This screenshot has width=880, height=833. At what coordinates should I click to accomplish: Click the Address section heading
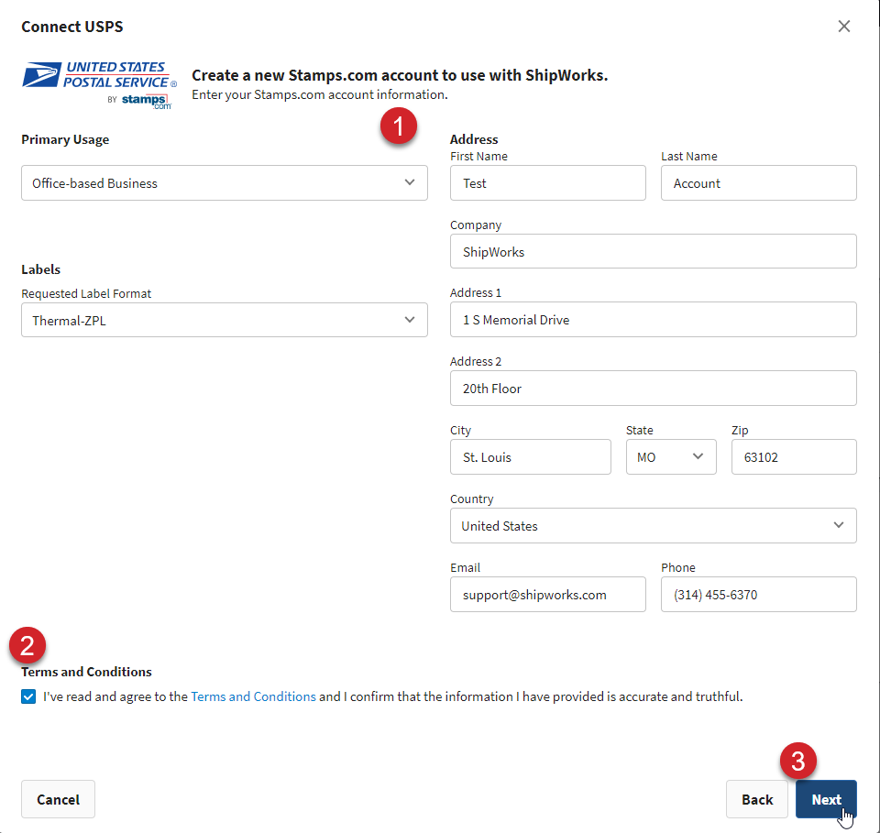click(x=474, y=139)
